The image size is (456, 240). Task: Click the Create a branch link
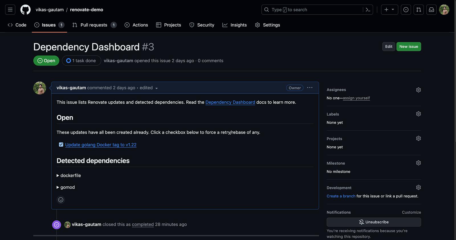(341, 196)
